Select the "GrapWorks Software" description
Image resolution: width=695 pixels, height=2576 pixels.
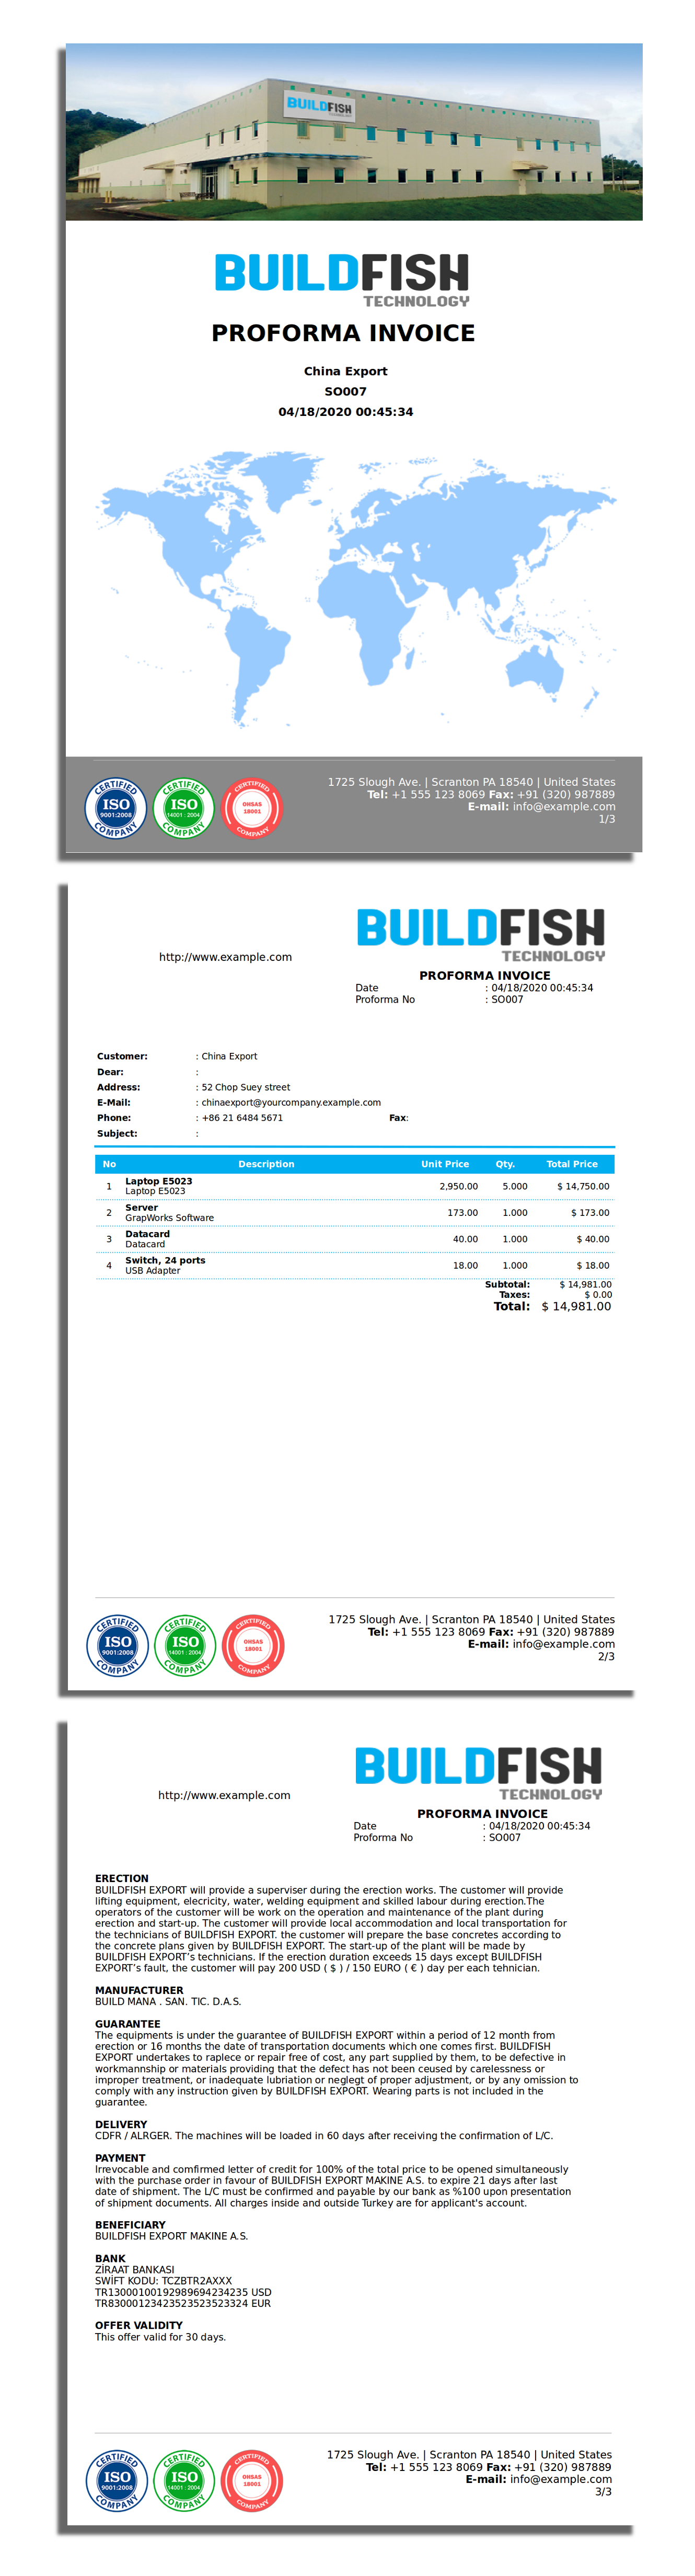click(x=170, y=1218)
